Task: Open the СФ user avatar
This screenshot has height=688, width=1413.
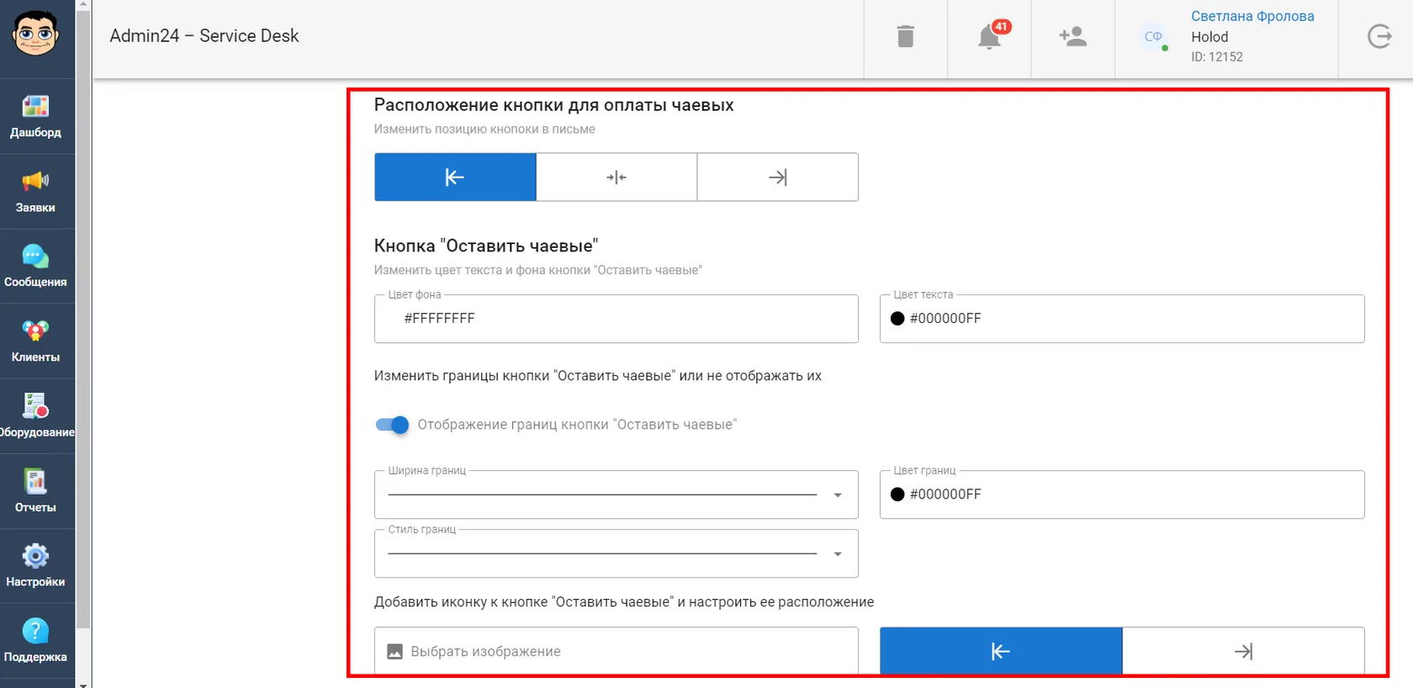Action: tap(1153, 36)
